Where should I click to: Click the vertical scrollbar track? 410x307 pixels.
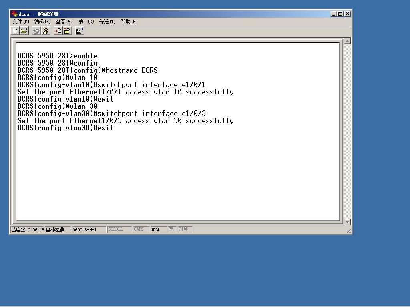click(348, 131)
